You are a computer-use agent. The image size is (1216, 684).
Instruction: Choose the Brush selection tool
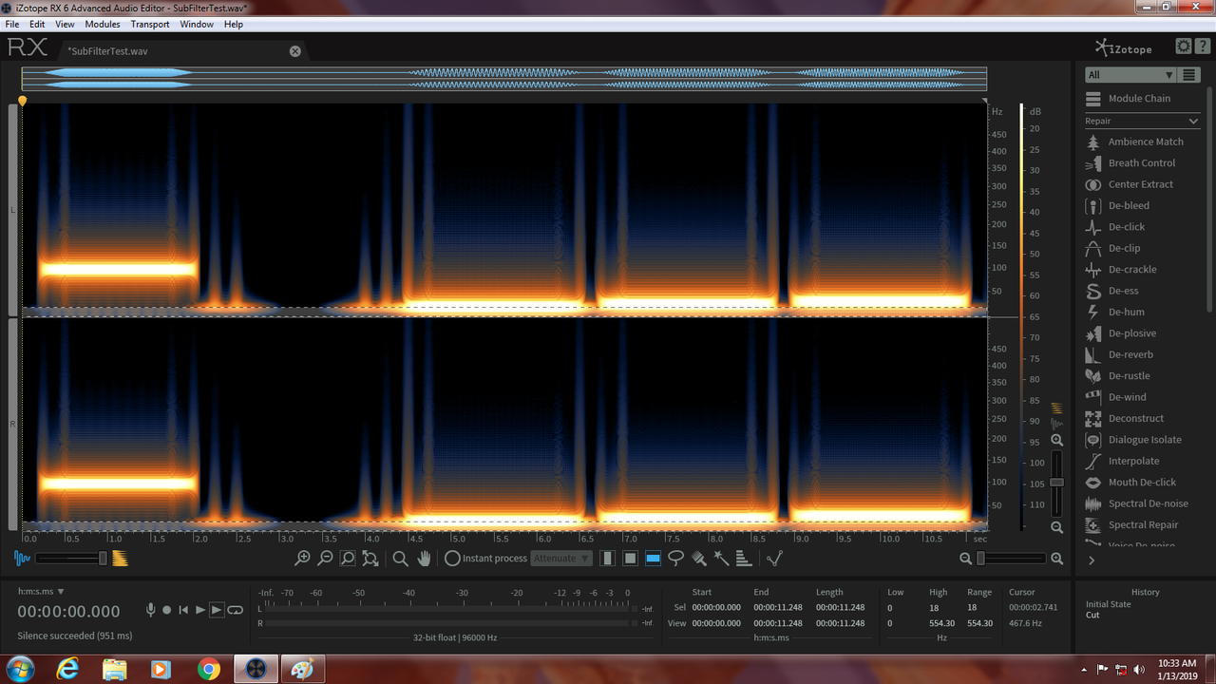tap(699, 559)
